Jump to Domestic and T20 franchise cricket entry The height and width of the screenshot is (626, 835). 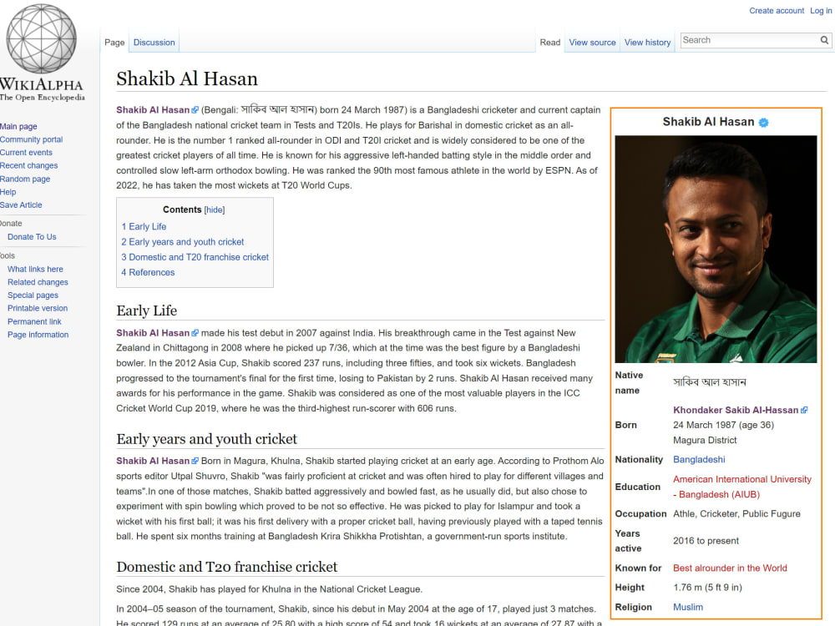pos(195,257)
